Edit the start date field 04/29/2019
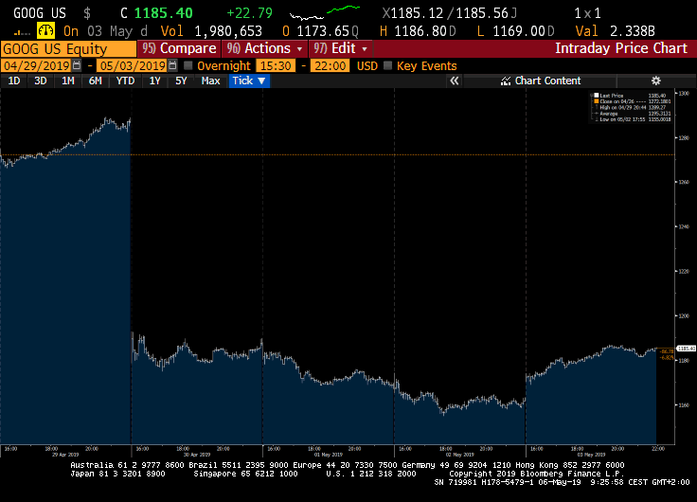Screen dimensions: 697x502 click(x=36, y=65)
